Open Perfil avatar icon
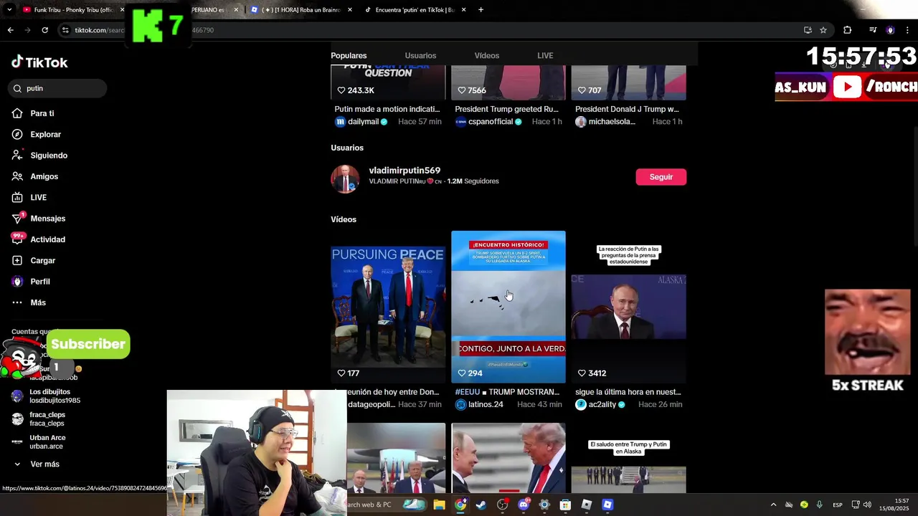 [x=17, y=281]
